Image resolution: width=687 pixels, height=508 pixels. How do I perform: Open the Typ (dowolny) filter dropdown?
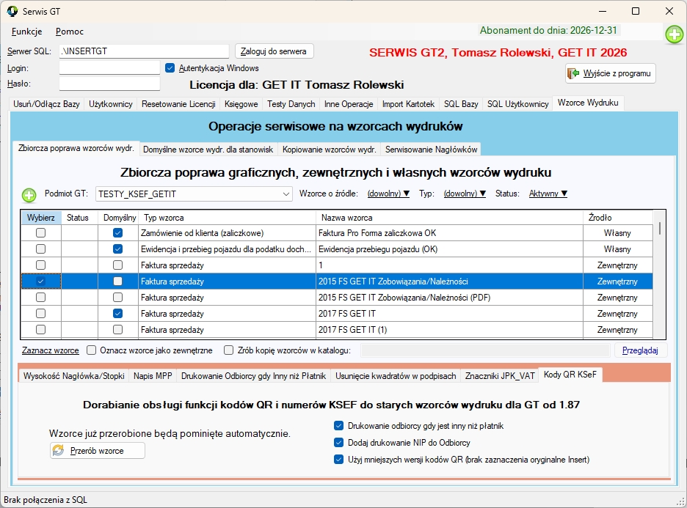click(466, 194)
